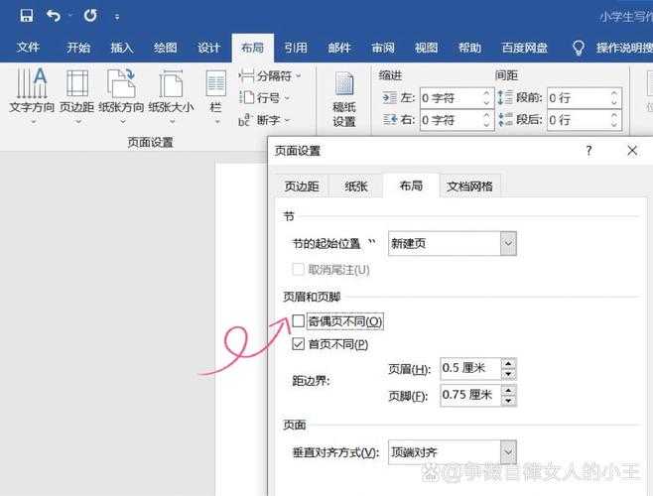Click the left indent icon beside 左
This screenshot has height=496, width=653.
[x=389, y=98]
